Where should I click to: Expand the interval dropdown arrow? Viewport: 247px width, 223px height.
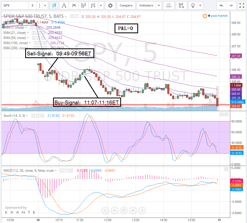[45, 5]
